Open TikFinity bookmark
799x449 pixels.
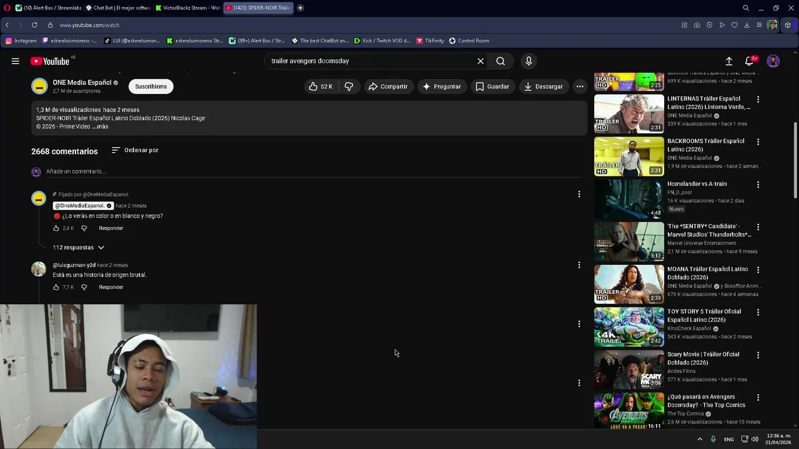coord(430,41)
